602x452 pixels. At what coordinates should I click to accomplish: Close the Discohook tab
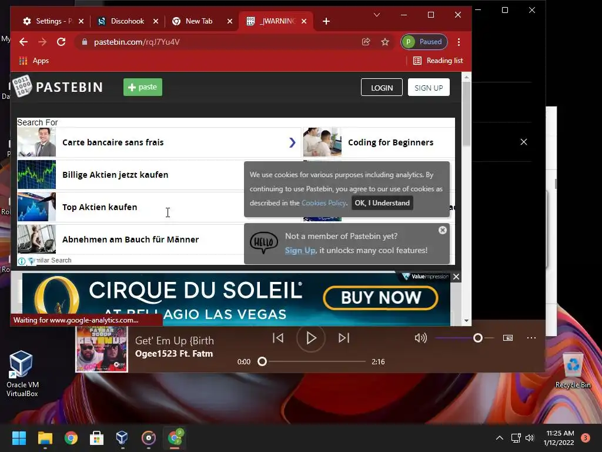[x=155, y=21]
